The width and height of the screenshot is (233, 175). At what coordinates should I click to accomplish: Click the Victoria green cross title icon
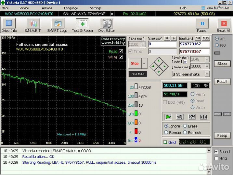pos(3,3)
